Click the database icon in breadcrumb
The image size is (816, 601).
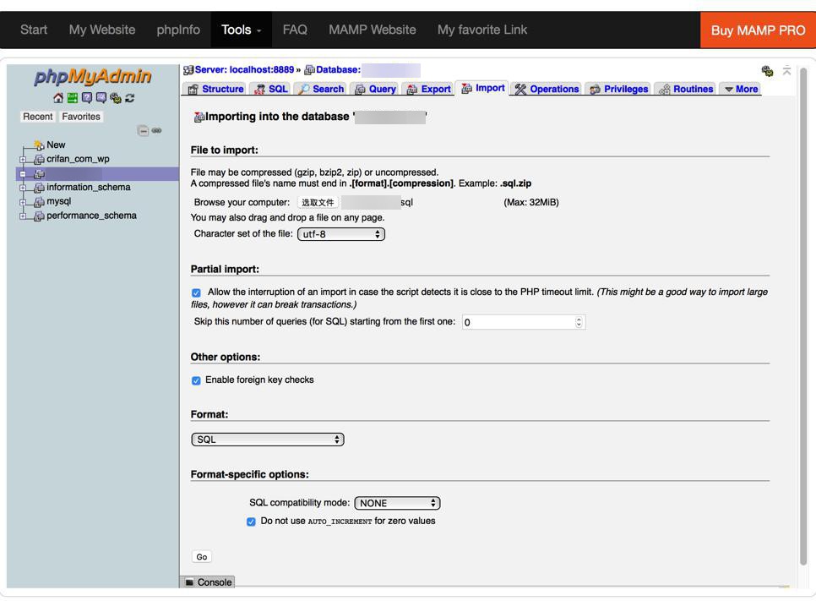click(x=310, y=70)
